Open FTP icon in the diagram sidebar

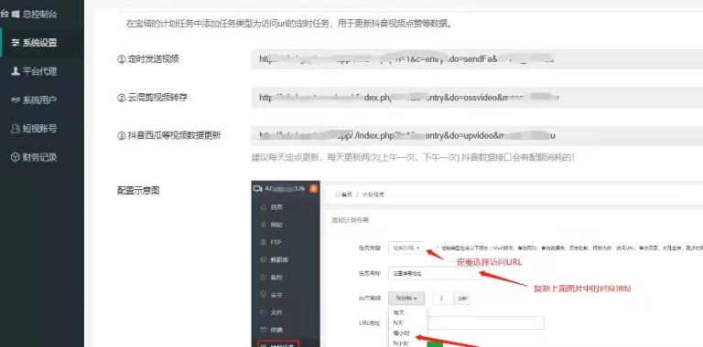point(264,242)
